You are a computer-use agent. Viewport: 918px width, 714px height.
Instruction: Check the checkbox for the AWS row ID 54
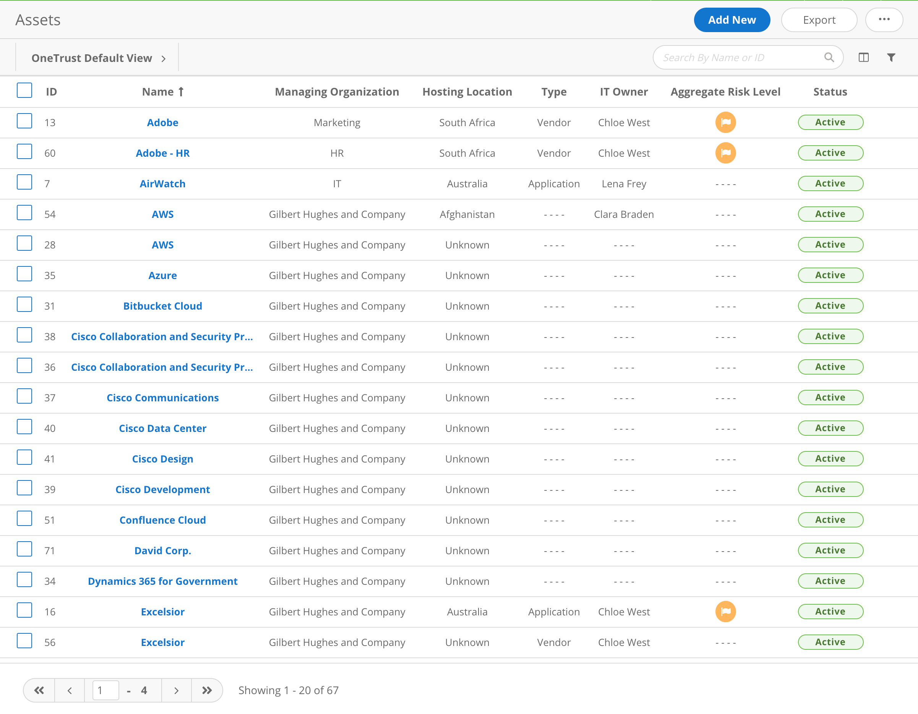point(24,213)
